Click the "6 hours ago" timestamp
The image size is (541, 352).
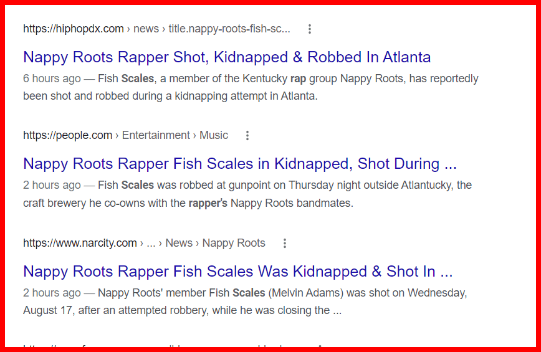point(52,79)
